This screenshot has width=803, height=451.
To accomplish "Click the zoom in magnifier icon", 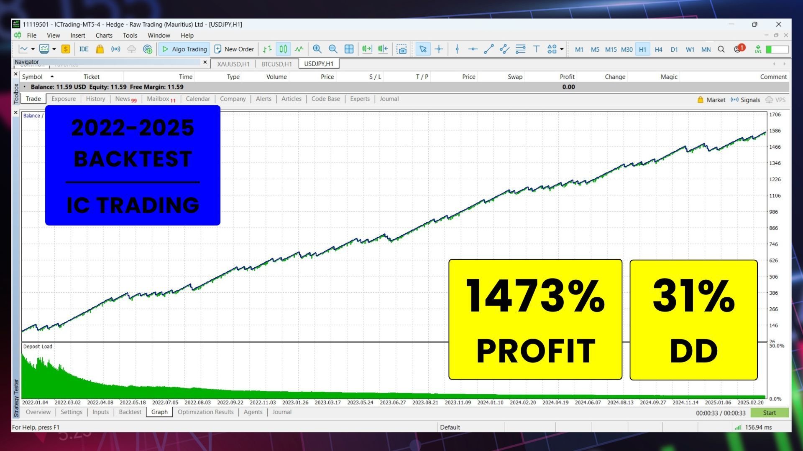I will [317, 49].
